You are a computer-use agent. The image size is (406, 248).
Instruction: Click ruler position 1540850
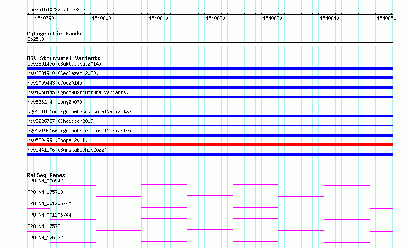coord(386,18)
